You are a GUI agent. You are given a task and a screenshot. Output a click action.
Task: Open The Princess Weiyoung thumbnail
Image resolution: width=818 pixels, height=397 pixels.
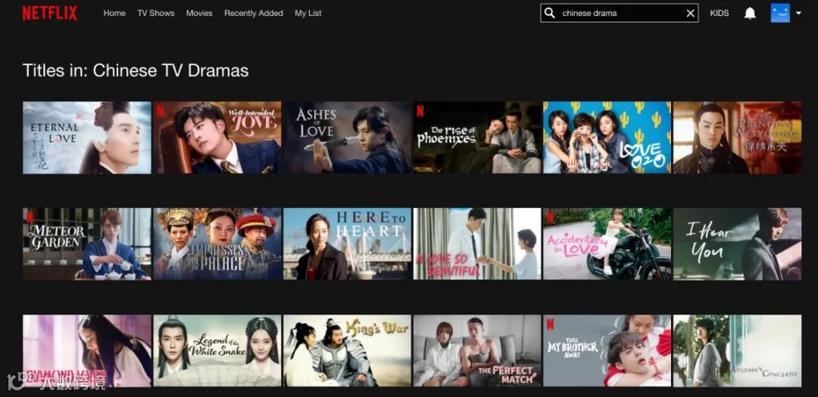tap(738, 138)
